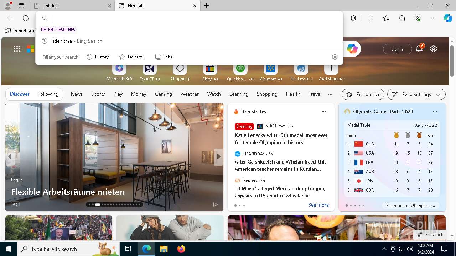Launch Firefox from the taskbar

pos(181,249)
